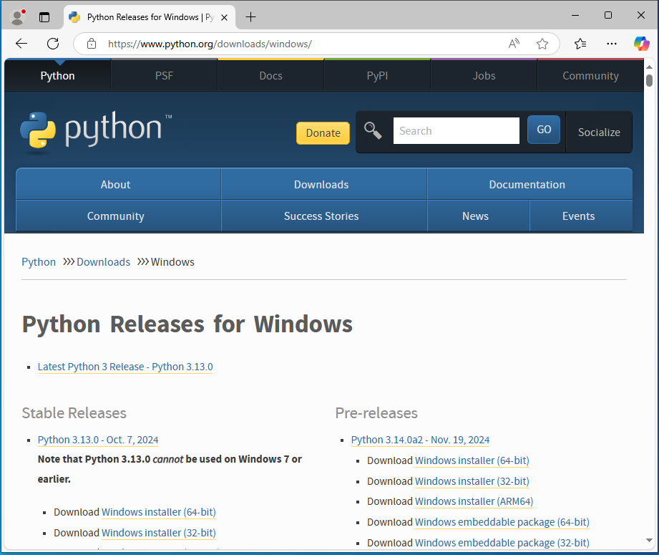Open the Favorites list icon
Image resolution: width=659 pixels, height=555 pixels.
click(x=580, y=44)
